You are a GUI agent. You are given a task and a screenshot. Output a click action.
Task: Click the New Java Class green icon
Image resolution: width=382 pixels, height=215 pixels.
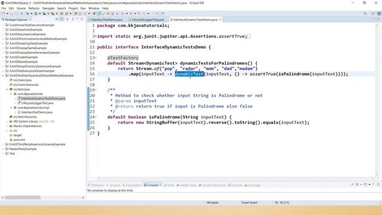(66, 14)
